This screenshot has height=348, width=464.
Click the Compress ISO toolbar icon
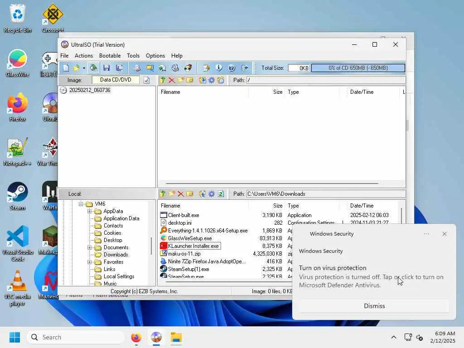point(150,68)
